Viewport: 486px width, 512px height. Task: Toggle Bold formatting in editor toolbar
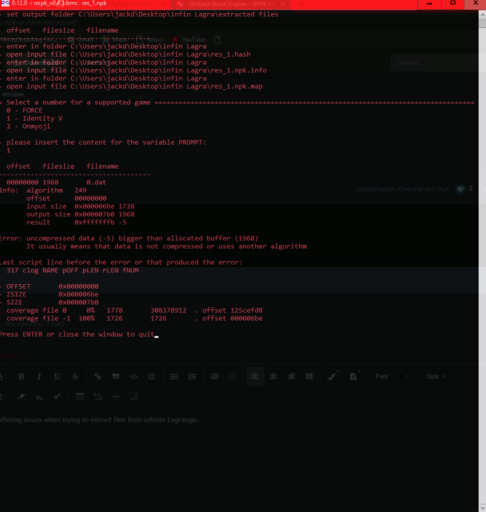pyautogui.click(x=21, y=376)
